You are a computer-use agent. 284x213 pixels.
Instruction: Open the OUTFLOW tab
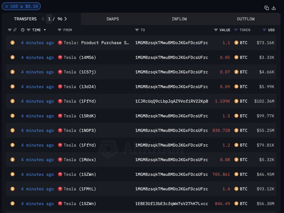[246, 19]
